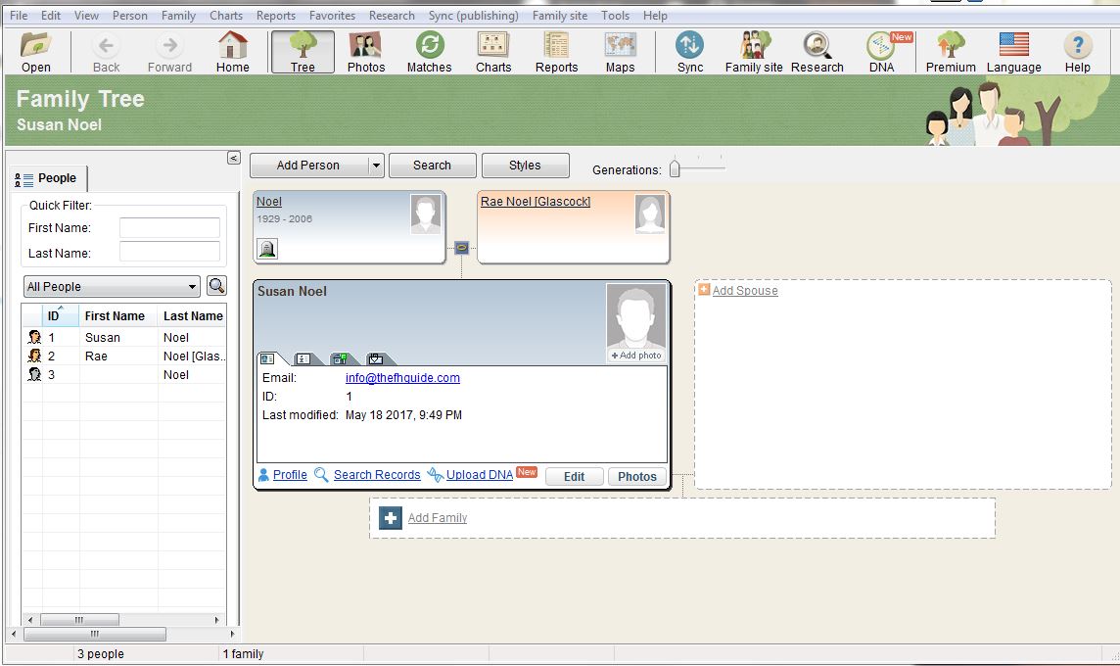The height and width of the screenshot is (666, 1120).
Task: Open the Maps toolbar icon
Action: pos(620,52)
